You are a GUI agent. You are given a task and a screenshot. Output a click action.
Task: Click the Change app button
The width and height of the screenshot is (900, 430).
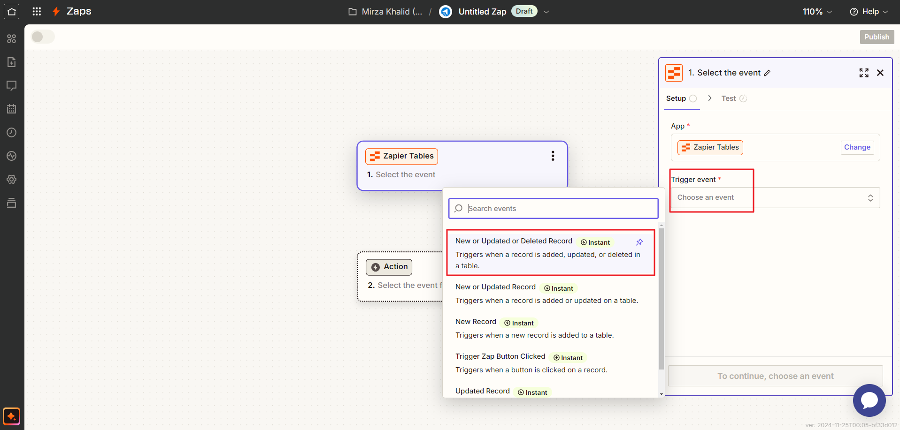(x=857, y=147)
